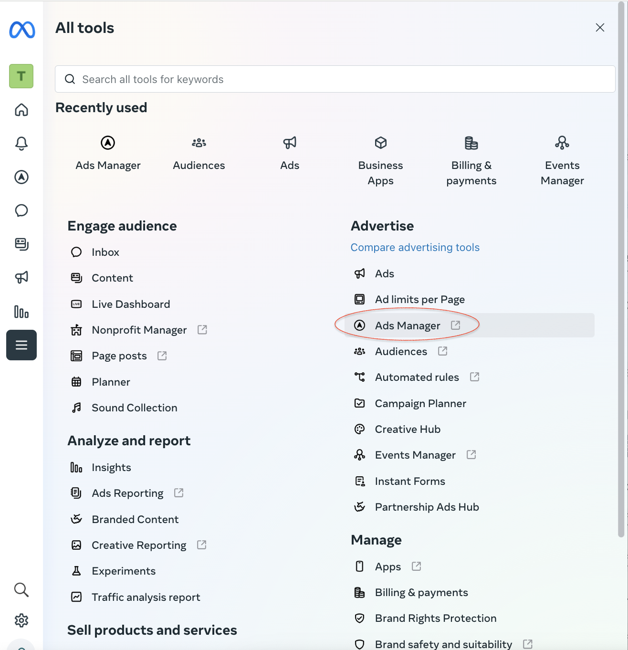
Task: Click Compare advertising tools link
Action: 415,247
